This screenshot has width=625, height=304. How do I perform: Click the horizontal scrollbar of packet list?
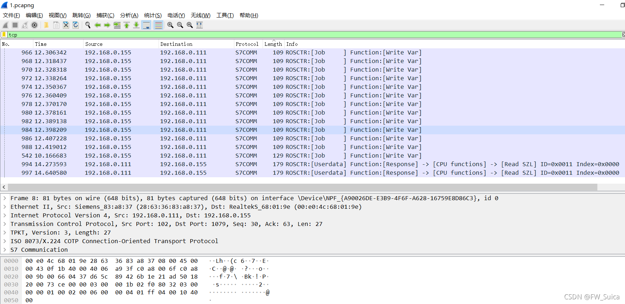pyautogui.click(x=302, y=187)
